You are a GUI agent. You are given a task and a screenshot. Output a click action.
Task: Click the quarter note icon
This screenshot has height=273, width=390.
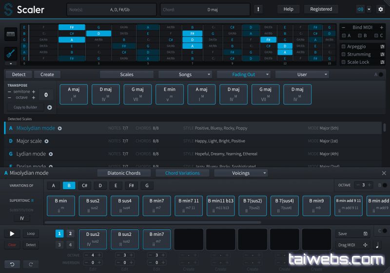[377, 245]
